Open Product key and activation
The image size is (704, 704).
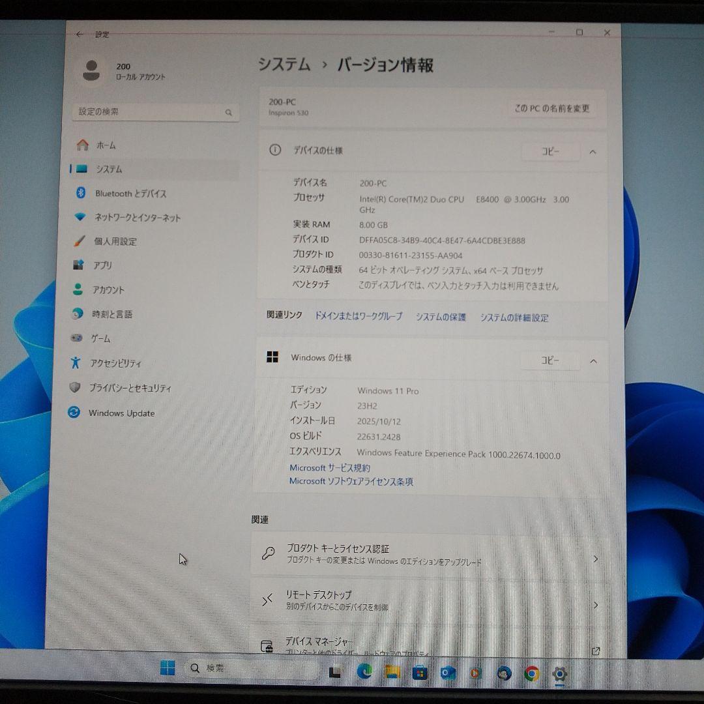pyautogui.click(x=430, y=555)
